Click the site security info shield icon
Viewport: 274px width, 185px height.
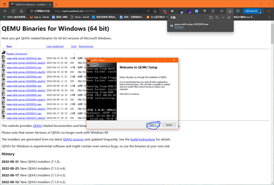point(31,11)
